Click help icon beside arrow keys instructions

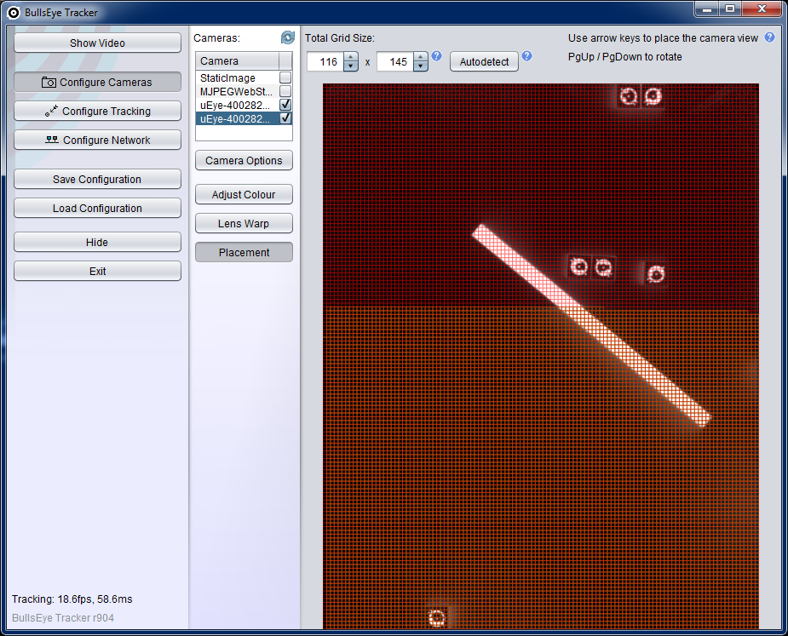pyautogui.click(x=769, y=37)
